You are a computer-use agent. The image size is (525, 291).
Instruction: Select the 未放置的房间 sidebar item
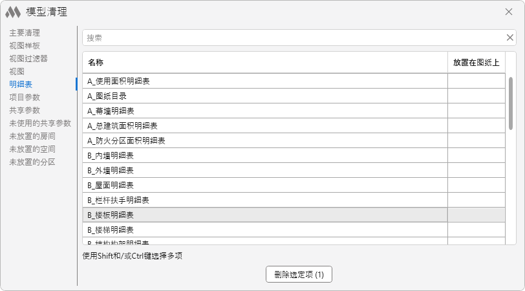pyautogui.click(x=32, y=136)
